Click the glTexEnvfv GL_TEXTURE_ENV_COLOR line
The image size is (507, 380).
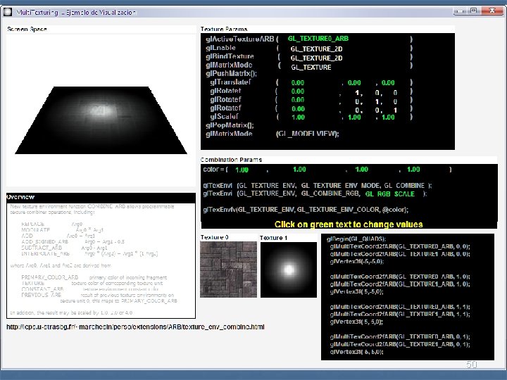pyautogui.click(x=306, y=210)
